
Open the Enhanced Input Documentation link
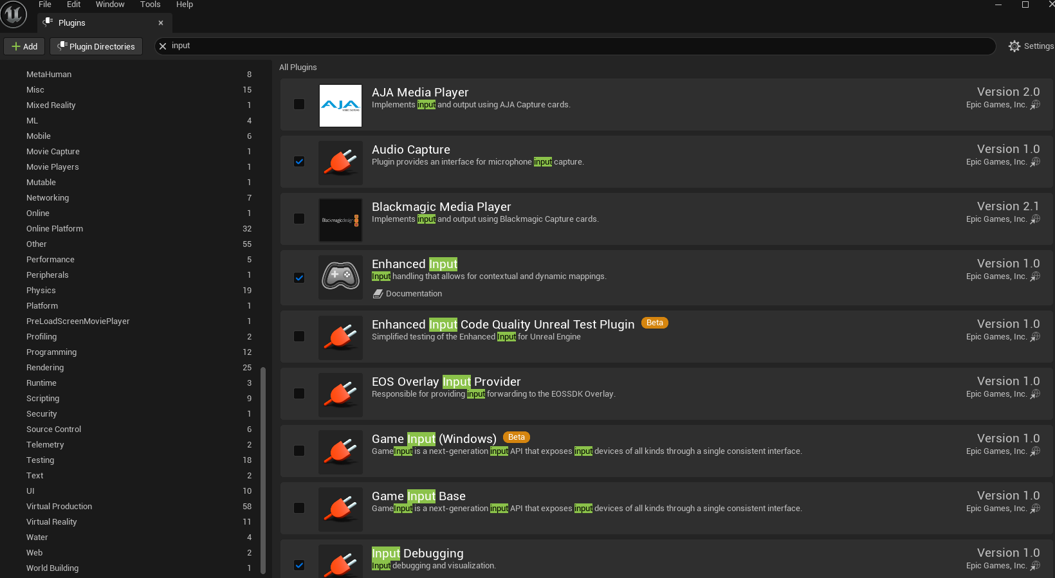point(408,294)
